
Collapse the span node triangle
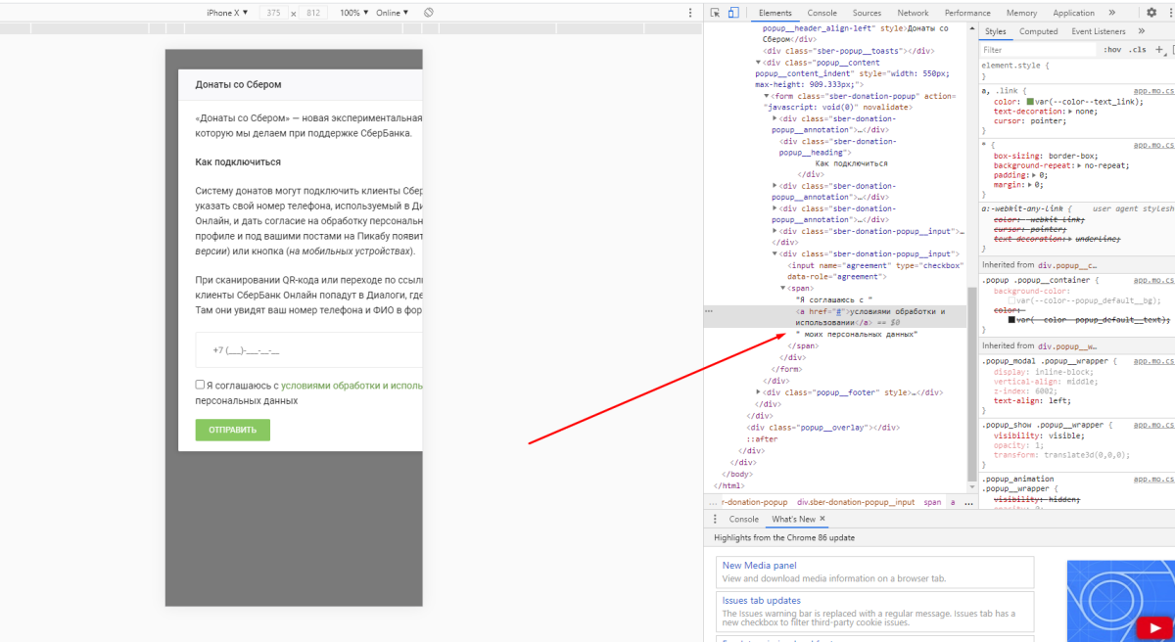tap(783, 289)
